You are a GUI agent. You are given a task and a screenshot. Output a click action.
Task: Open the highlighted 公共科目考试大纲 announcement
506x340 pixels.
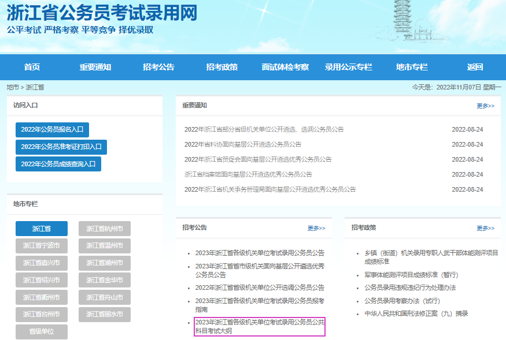pos(260,327)
